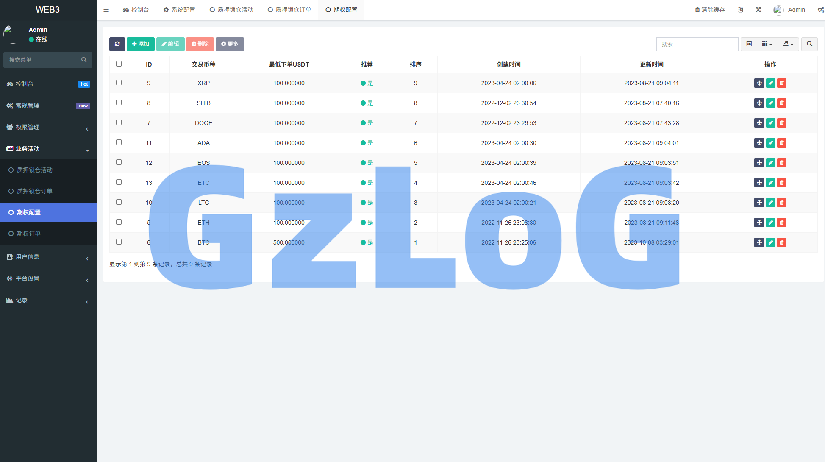This screenshot has height=462, width=825.
Task: Select the checkbox for the BTC row
Action: [119, 242]
